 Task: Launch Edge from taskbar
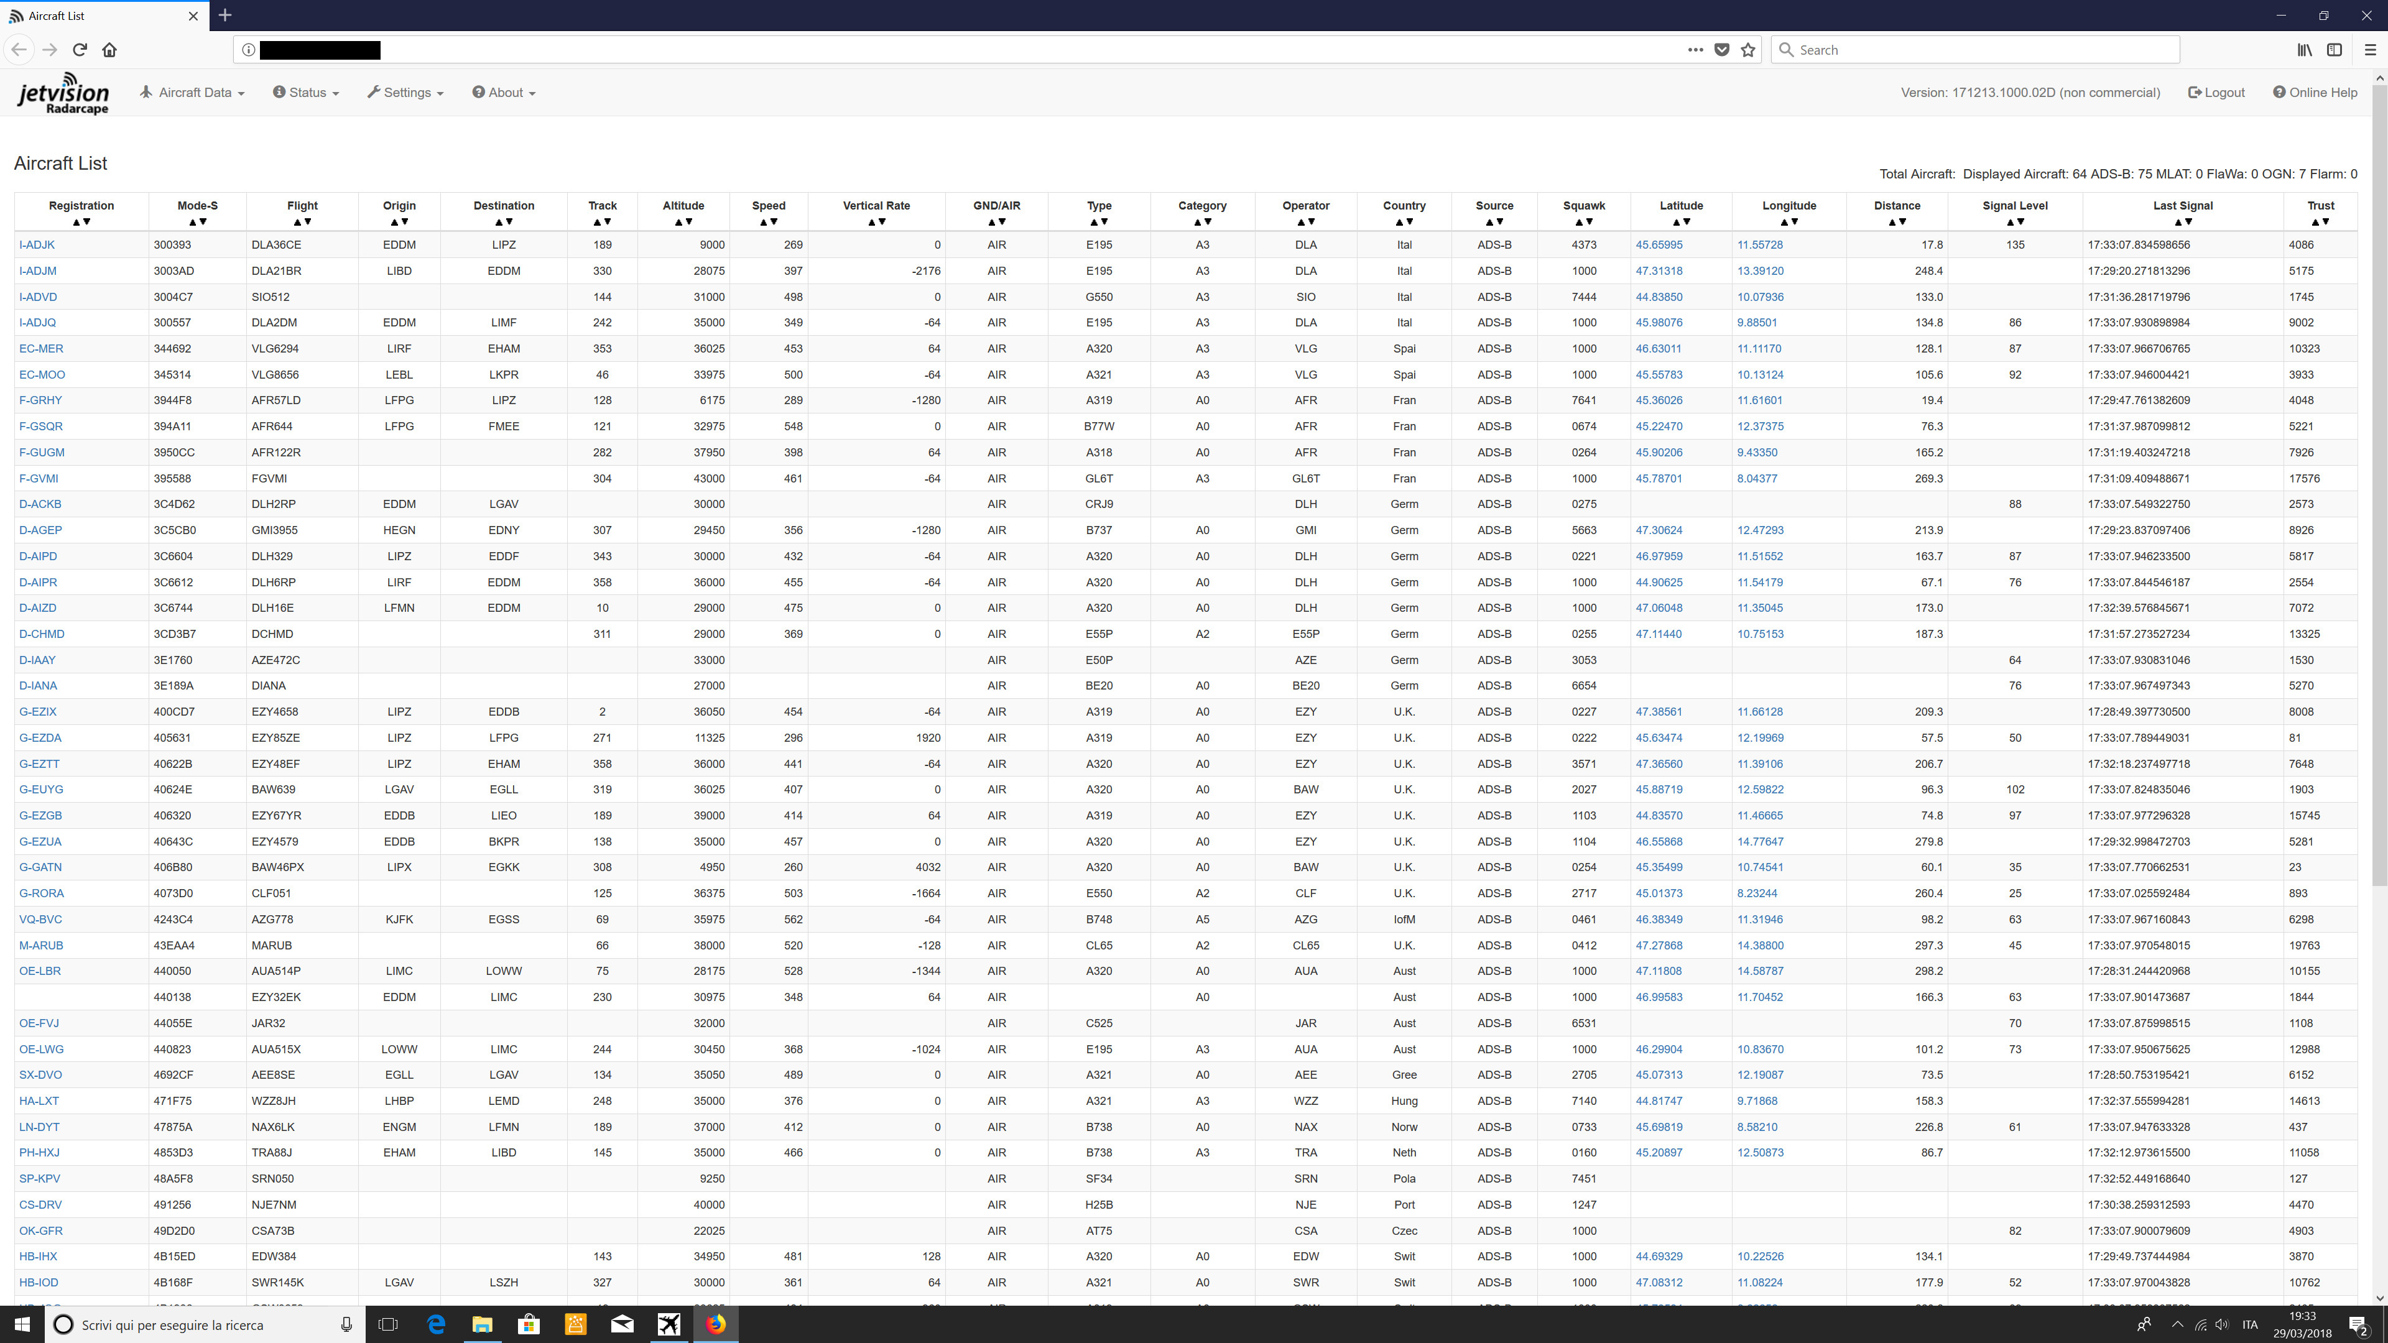(x=436, y=1326)
